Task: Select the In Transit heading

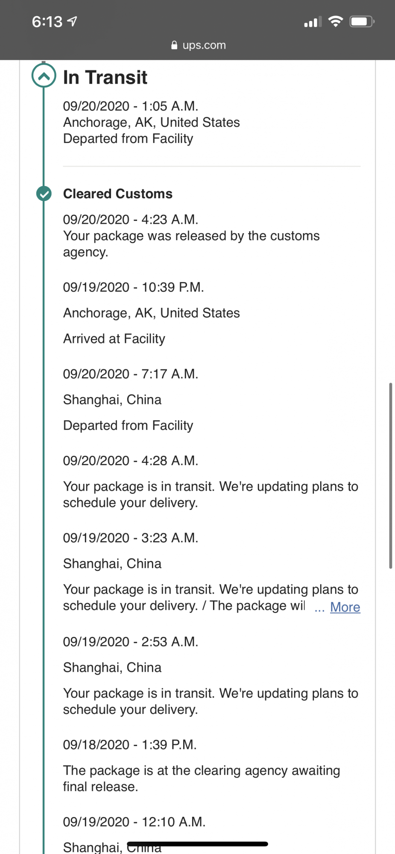Action: point(105,77)
